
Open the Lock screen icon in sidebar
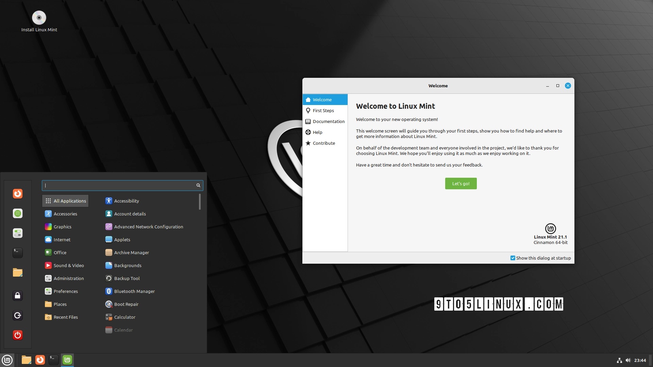coord(18,296)
